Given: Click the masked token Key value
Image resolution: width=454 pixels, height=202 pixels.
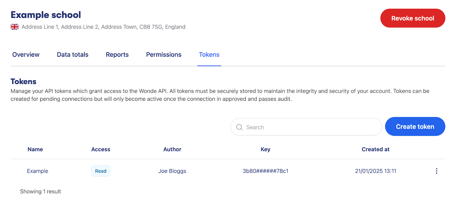Looking at the screenshot, I should click(x=266, y=171).
